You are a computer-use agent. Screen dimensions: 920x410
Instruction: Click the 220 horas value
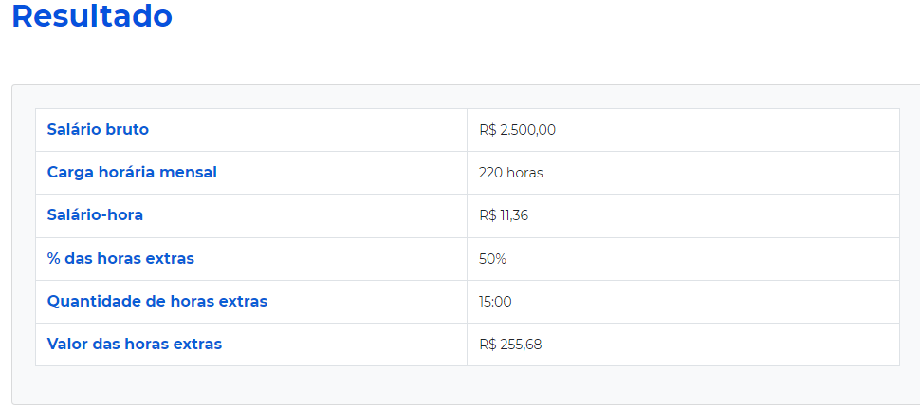(x=511, y=174)
